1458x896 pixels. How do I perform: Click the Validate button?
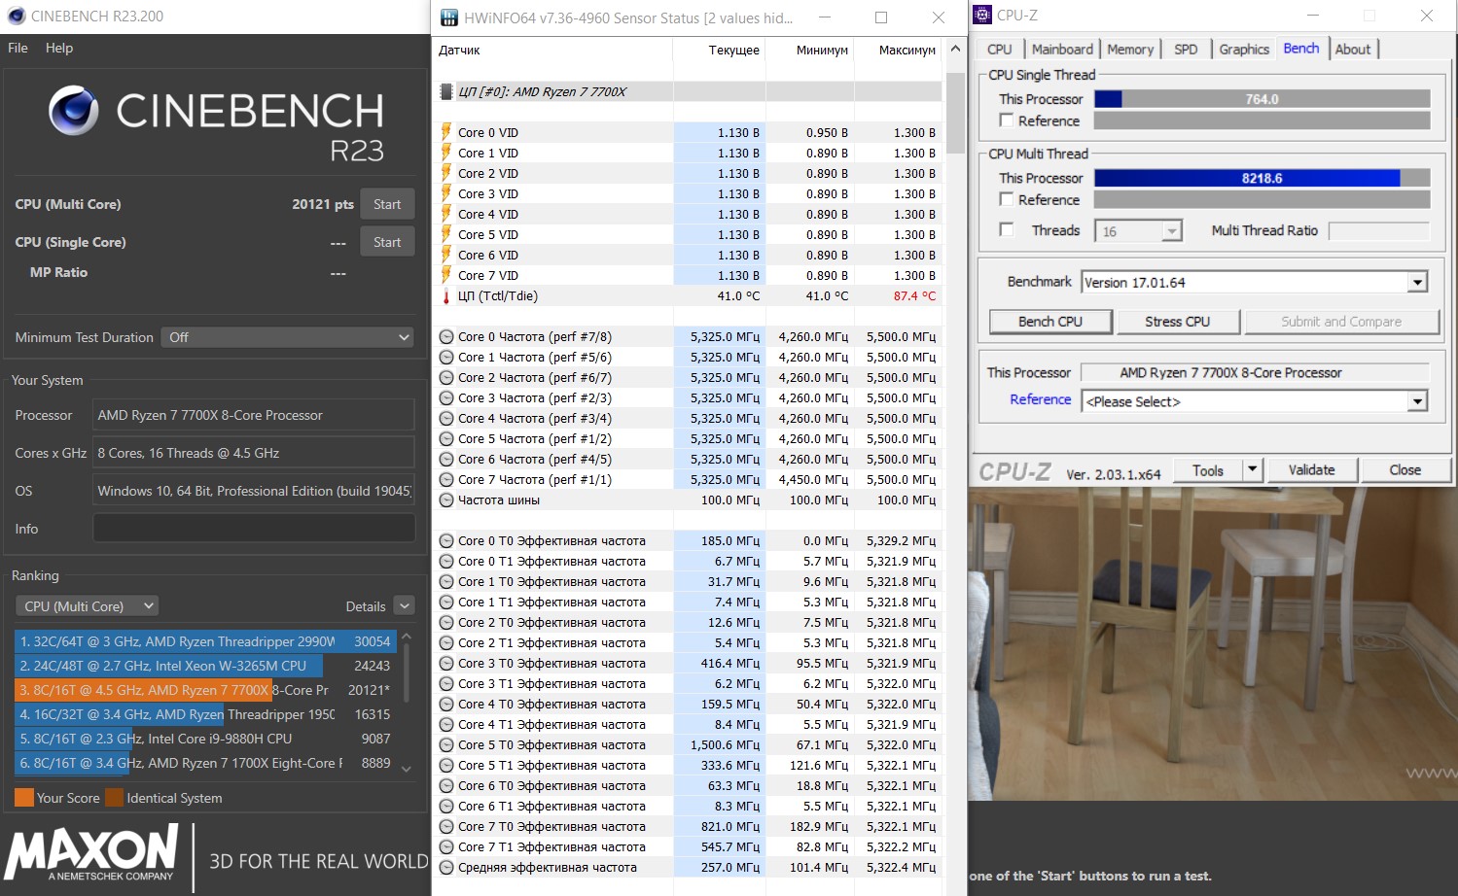[x=1312, y=470]
